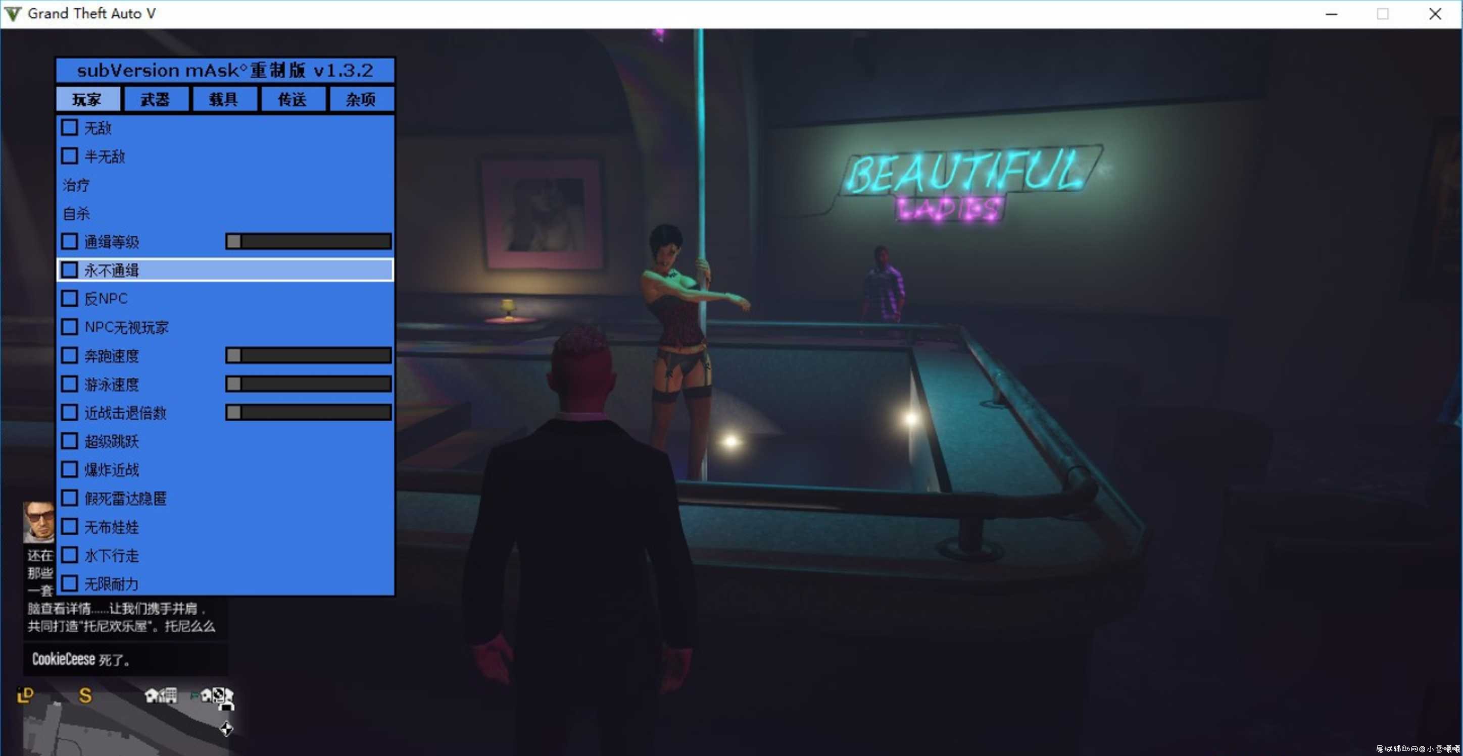
Task: Open the 载具 tab
Action: [x=224, y=99]
